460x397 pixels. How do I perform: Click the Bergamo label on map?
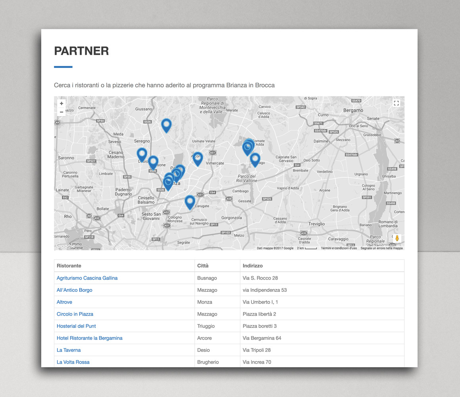coord(353,110)
